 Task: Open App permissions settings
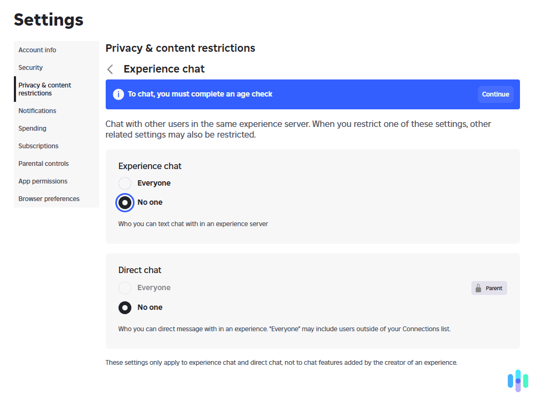[x=43, y=181]
